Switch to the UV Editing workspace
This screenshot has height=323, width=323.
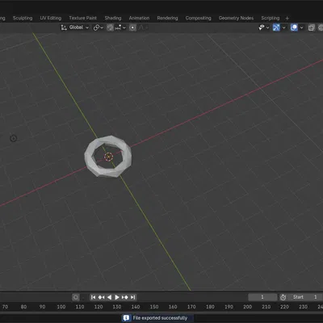[x=51, y=18]
